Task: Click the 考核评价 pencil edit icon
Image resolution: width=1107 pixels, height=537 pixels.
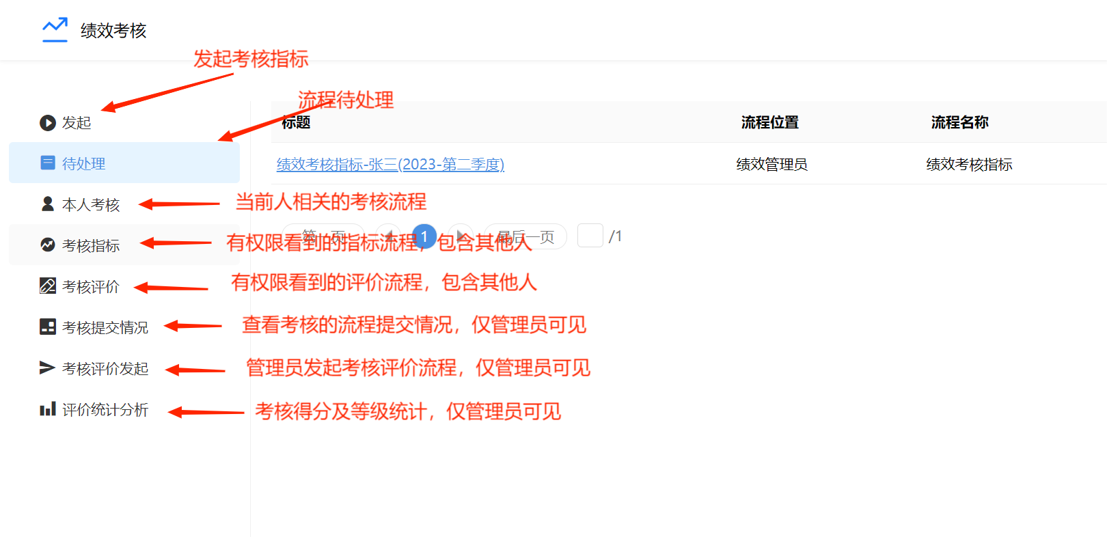Action: click(48, 286)
